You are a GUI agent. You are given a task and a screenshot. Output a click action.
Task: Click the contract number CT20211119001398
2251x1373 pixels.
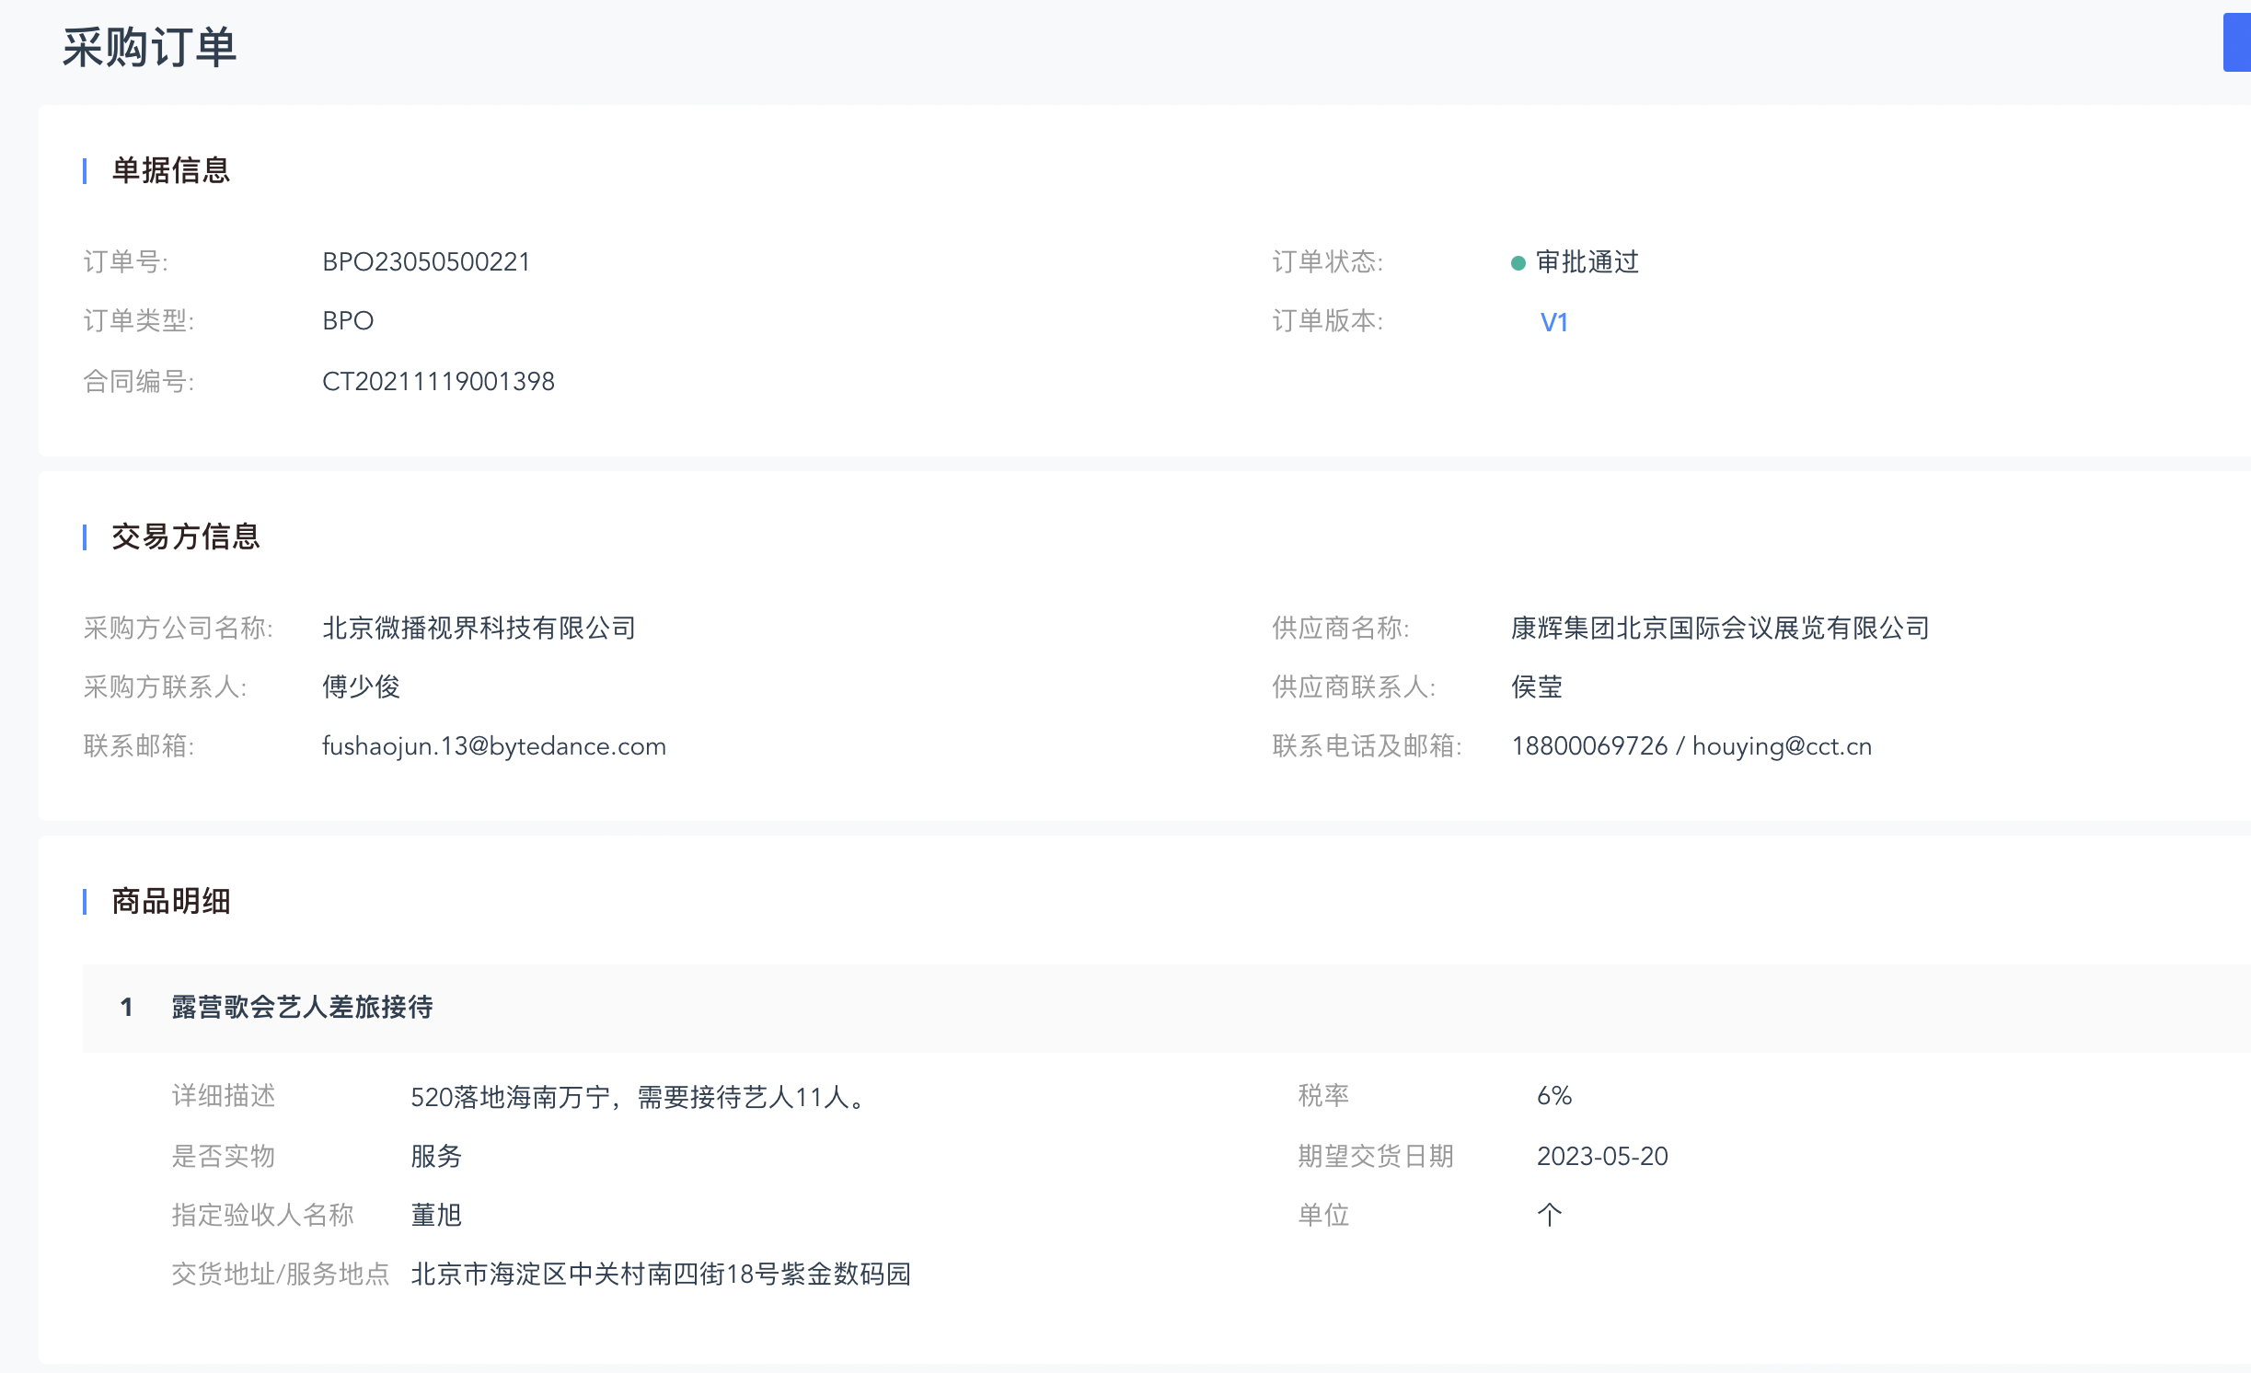[x=438, y=381]
